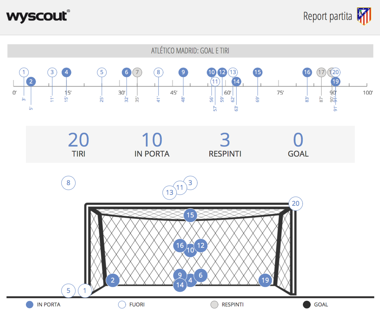The height and width of the screenshot is (314, 380).
Task: Select shot 20 marker at the crossbar corner
Action: 296,204
